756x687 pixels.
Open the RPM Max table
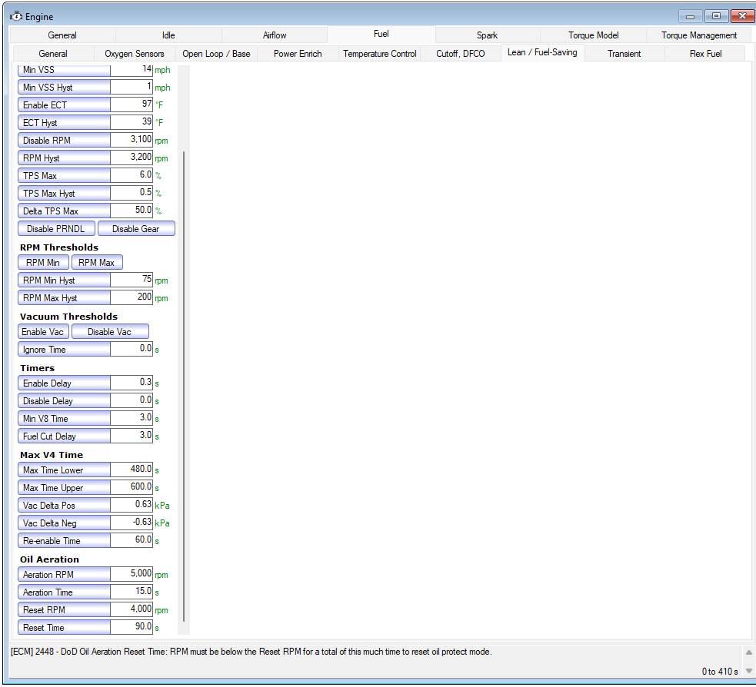pos(96,263)
